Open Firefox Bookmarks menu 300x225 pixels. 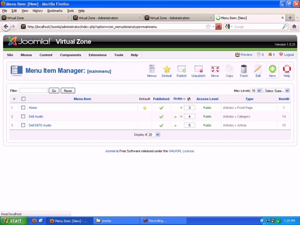55,11
